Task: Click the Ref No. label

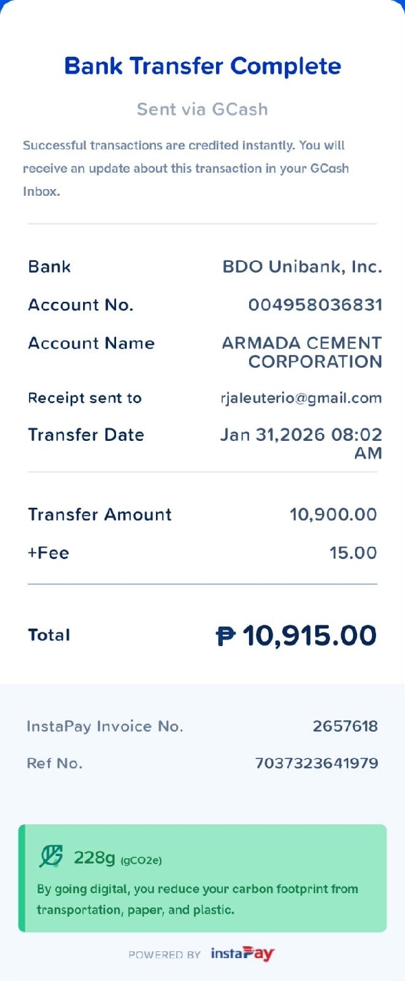Action: pos(55,764)
